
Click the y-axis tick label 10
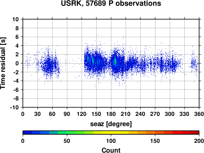pyautogui.click(x=16, y=19)
